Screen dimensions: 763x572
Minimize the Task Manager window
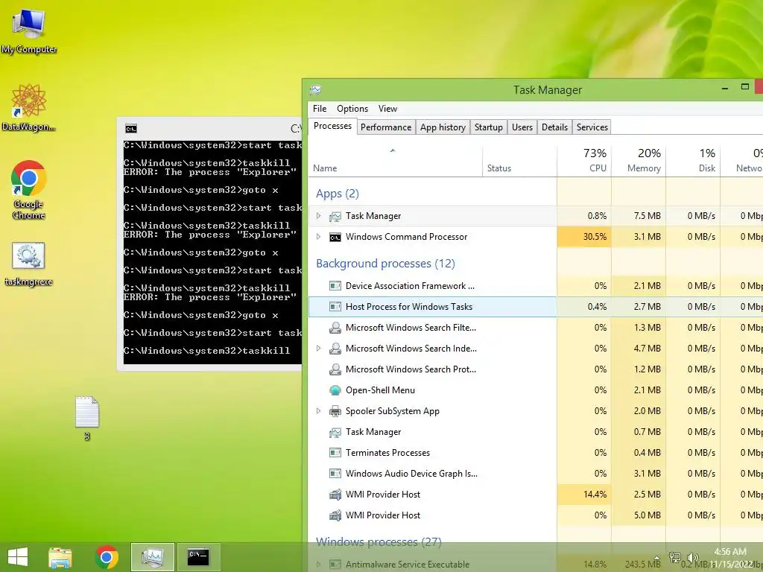(x=725, y=88)
